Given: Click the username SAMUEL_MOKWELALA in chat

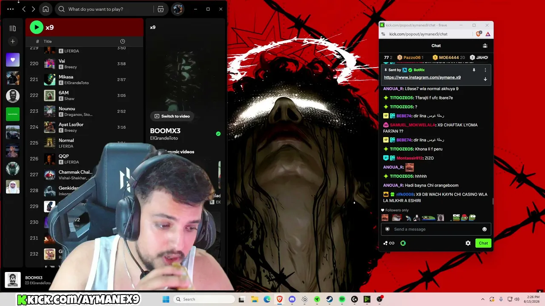Looking at the screenshot, I should coord(412,125).
